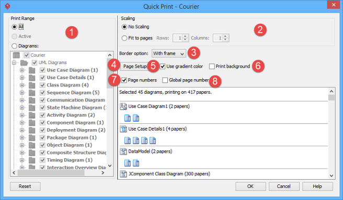Open Help for Quick Print

pyautogui.click(x=317, y=186)
